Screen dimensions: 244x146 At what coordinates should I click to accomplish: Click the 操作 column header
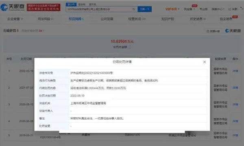tap(235, 59)
